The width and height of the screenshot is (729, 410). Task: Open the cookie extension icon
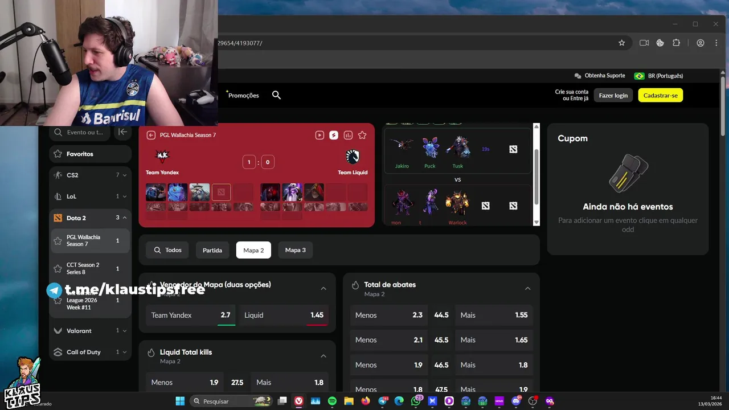(660, 43)
